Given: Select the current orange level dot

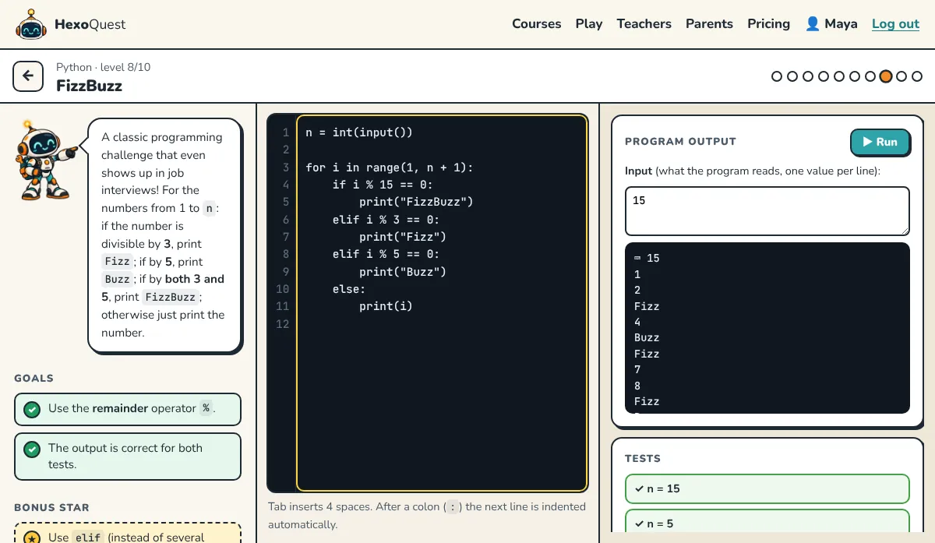Looking at the screenshot, I should 886,76.
